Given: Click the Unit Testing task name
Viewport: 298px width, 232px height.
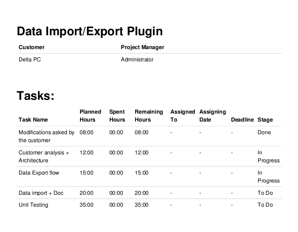Looking at the screenshot, I should click(33, 205).
